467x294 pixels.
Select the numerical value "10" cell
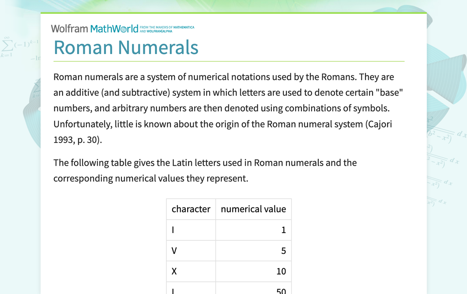click(x=253, y=271)
